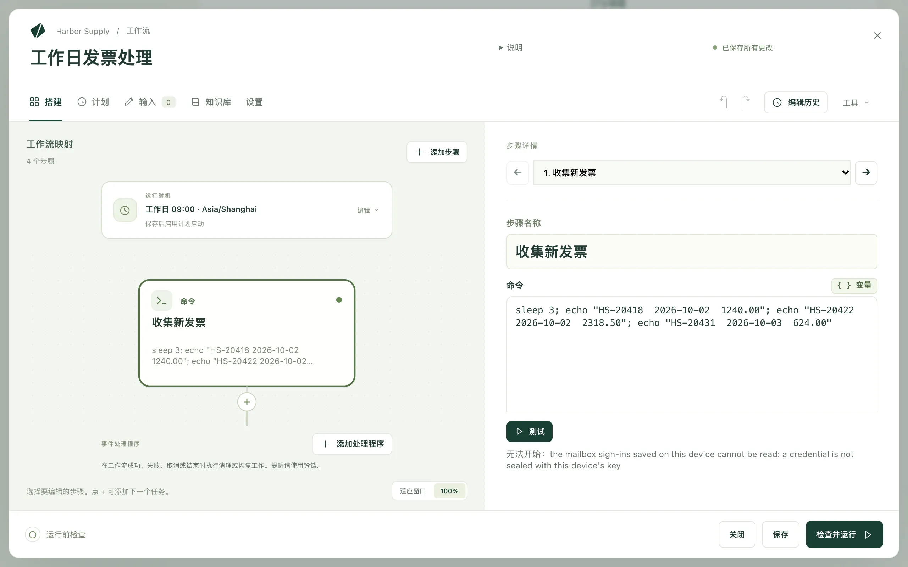Viewport: 908px width, 567px height.
Task: Click the 输入 tab count badge 0
Action: [168, 102]
